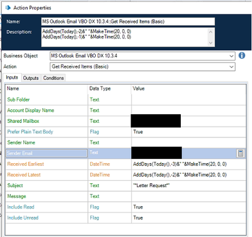The width and height of the screenshot is (252, 237).
Task: Click the Include Unread True value
Action: 138,217
